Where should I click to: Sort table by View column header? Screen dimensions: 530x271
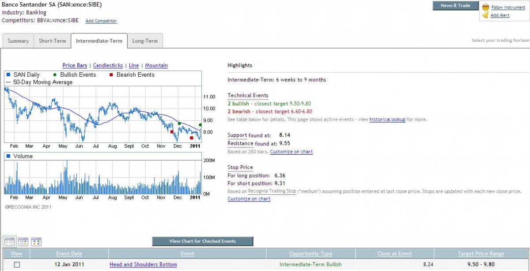coord(16,253)
